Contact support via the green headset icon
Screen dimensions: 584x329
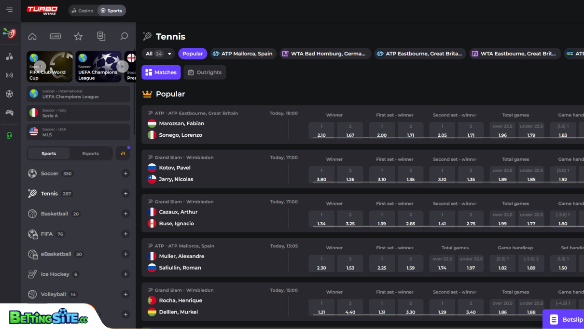tap(10, 135)
